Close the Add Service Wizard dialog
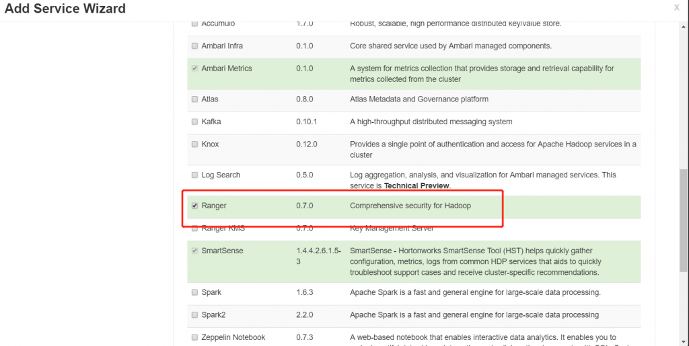The width and height of the screenshot is (689, 346). pos(677,7)
